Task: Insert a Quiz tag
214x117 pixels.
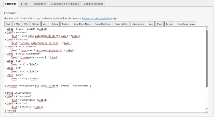Action: tap(151, 24)
